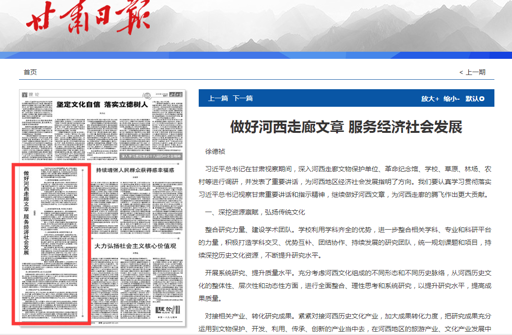Reset font size with 默认
The width and height of the screenshot is (512, 335).
coord(475,98)
